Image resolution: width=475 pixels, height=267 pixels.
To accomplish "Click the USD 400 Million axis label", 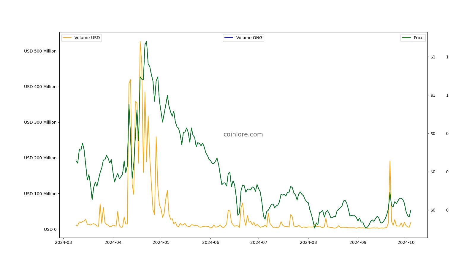I will (x=40, y=87).
